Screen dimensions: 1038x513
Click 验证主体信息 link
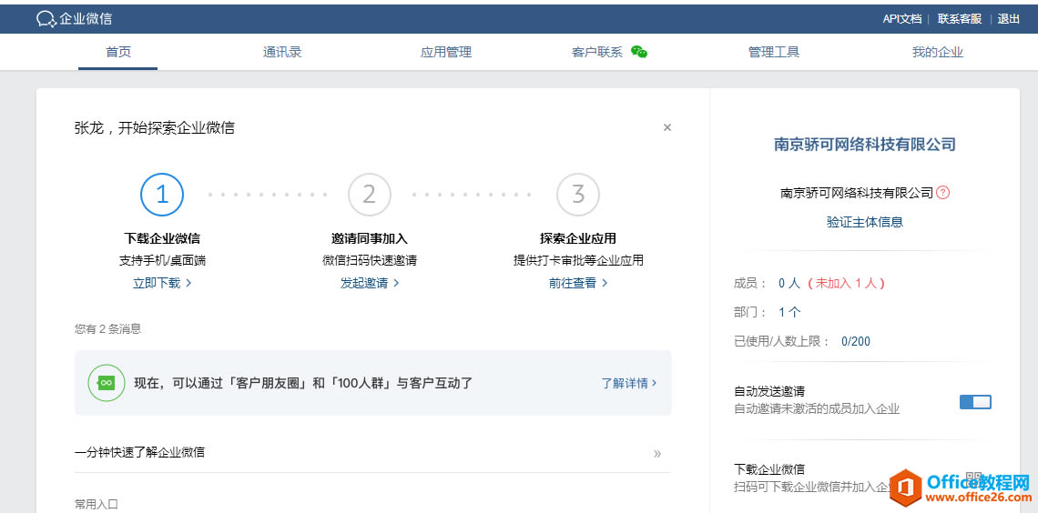(x=865, y=221)
